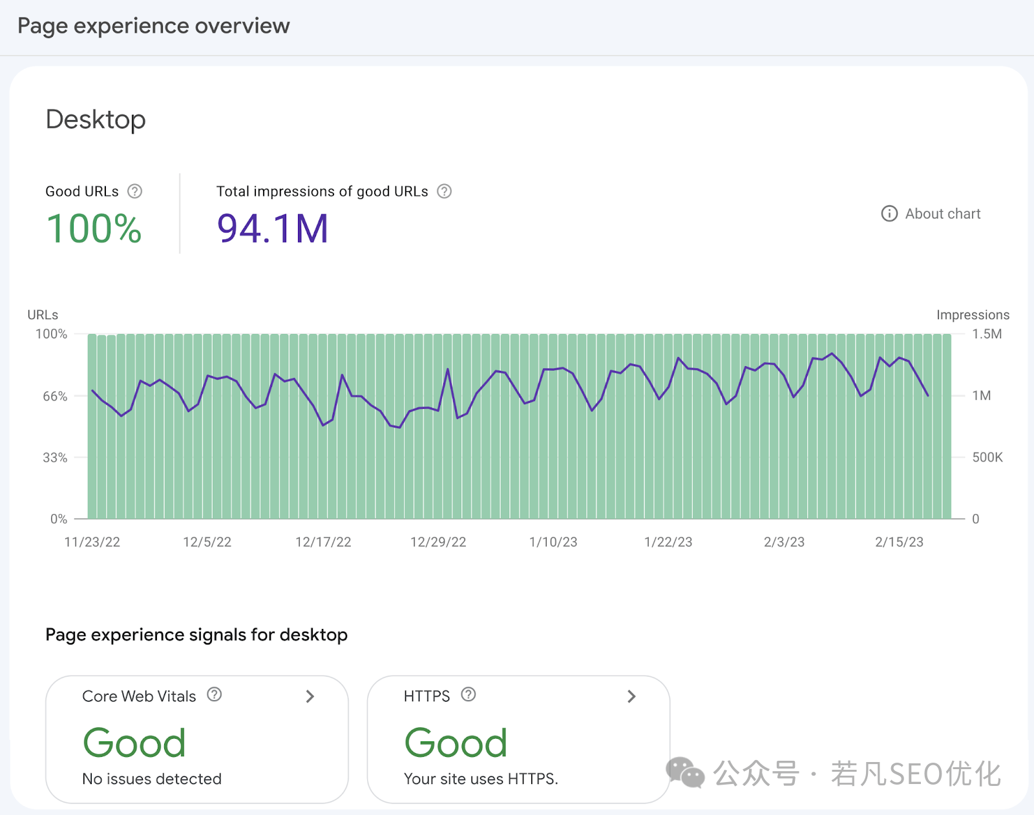Click the 12/29/22 date label
The height and width of the screenshot is (815, 1034).
coord(438,542)
